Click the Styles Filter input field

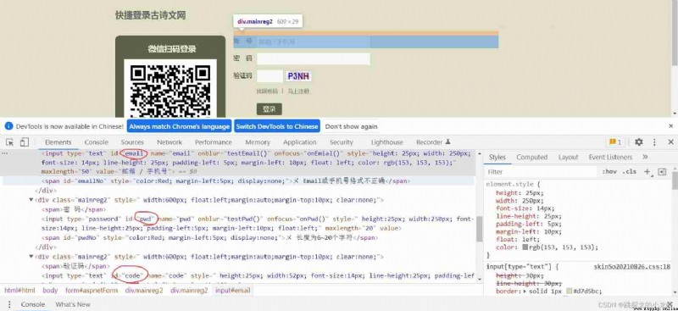point(542,172)
